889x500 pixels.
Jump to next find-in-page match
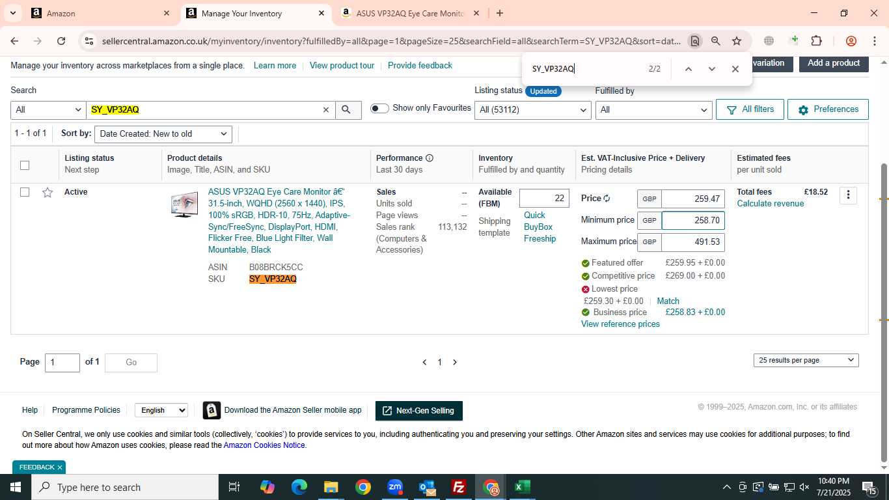pos(711,69)
